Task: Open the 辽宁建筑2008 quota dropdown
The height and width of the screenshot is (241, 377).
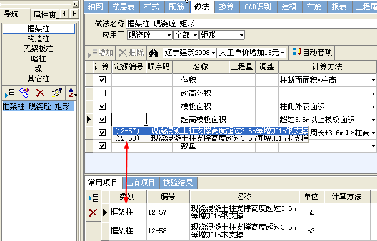Action: [x=213, y=53]
